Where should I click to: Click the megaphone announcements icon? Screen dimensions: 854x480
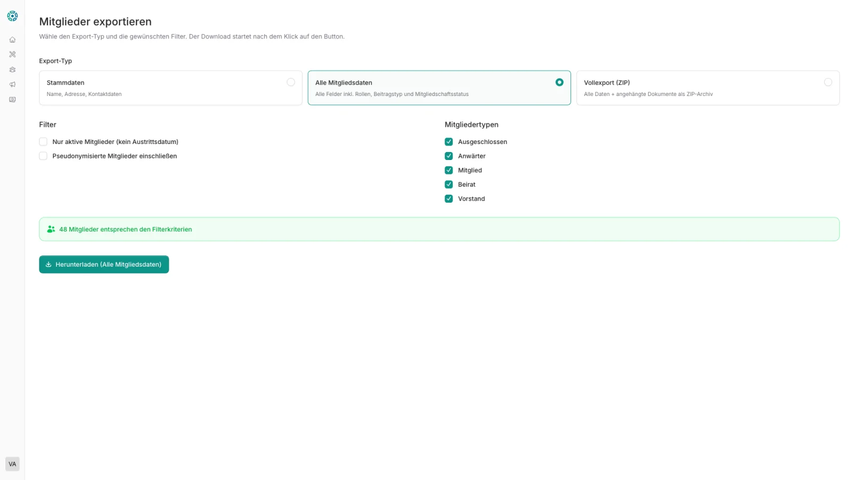[x=12, y=84]
